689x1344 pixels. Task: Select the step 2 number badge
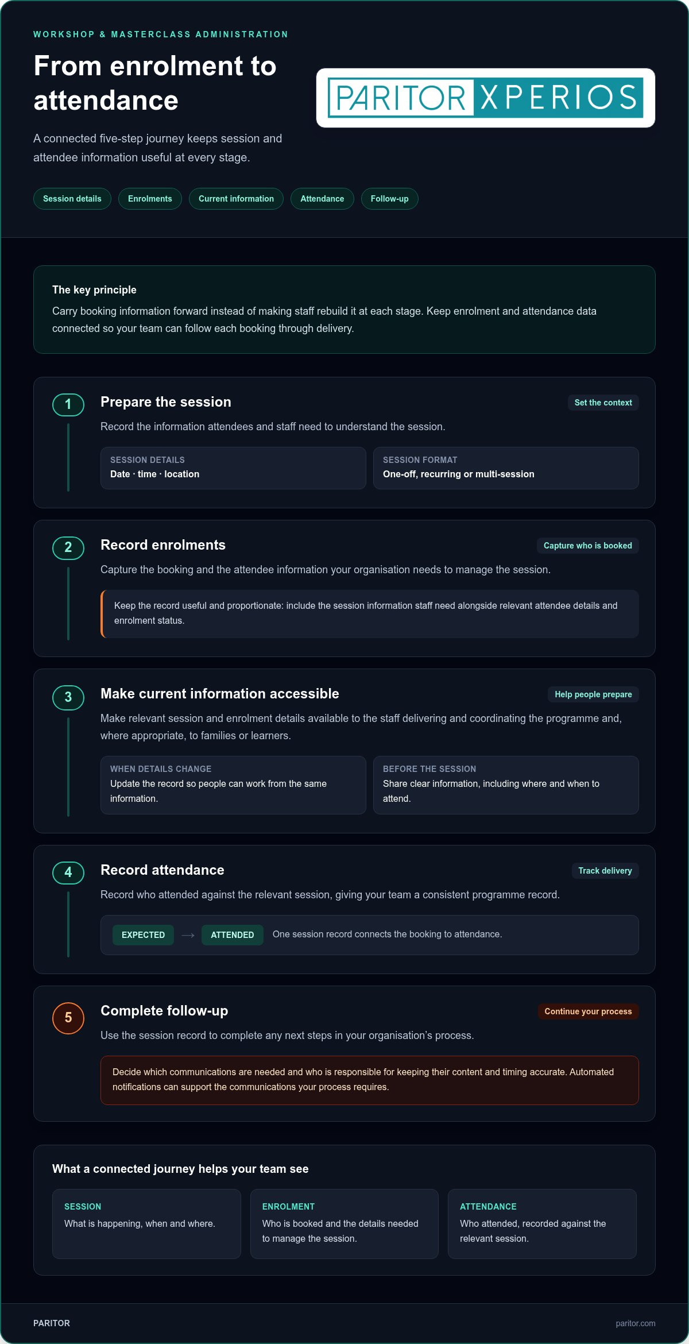(68, 547)
